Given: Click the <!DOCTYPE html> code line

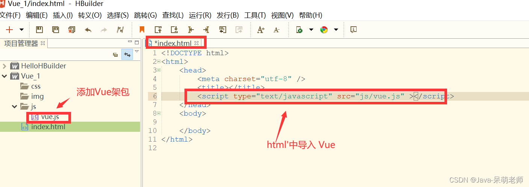Looking at the screenshot, I should point(195,53).
